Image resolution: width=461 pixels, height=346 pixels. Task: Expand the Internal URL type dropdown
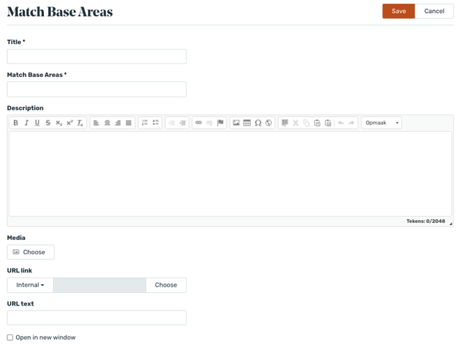point(30,285)
